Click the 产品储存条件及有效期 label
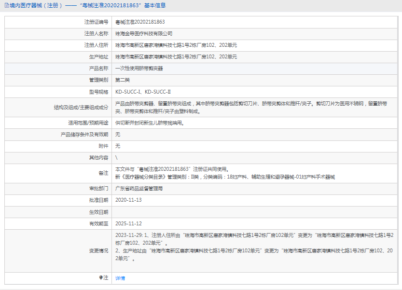Viewport: 402px width, 290px height. 84,134
